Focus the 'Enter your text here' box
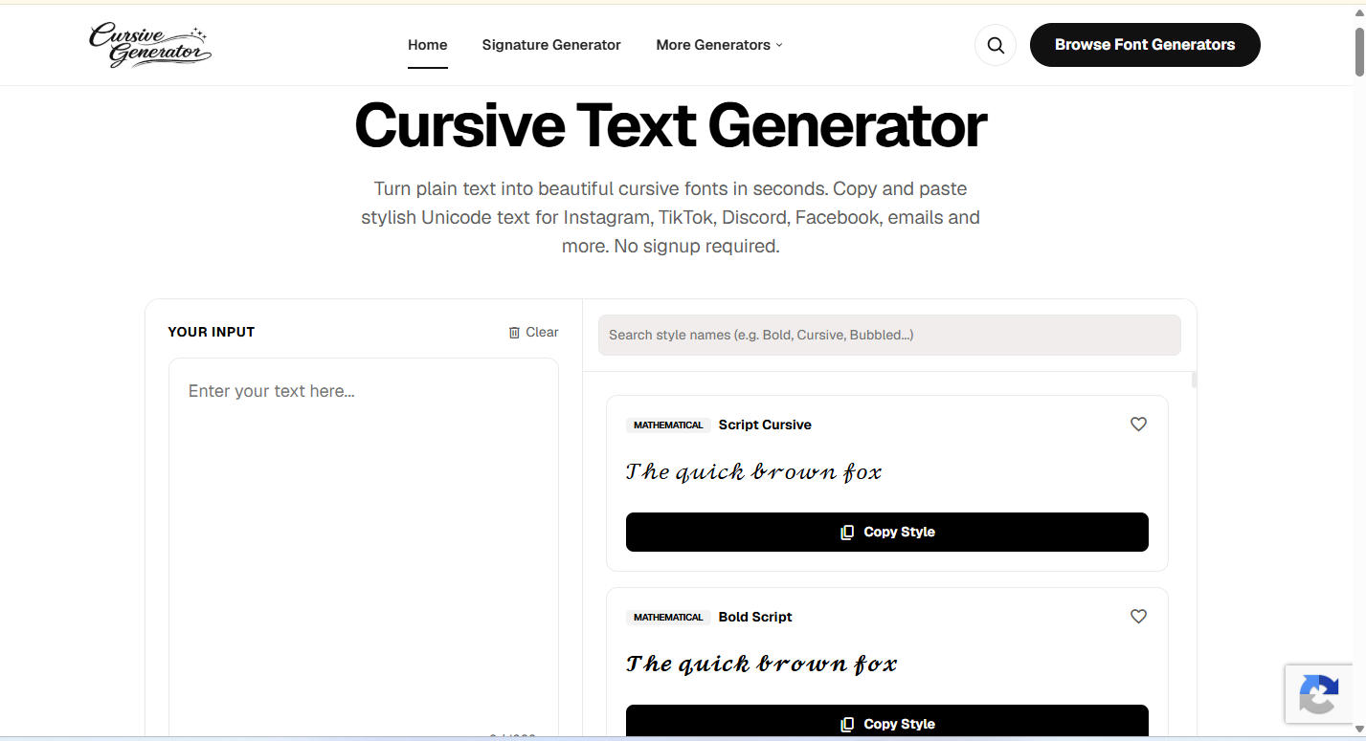Screen dimensions: 1366x741 364,545
